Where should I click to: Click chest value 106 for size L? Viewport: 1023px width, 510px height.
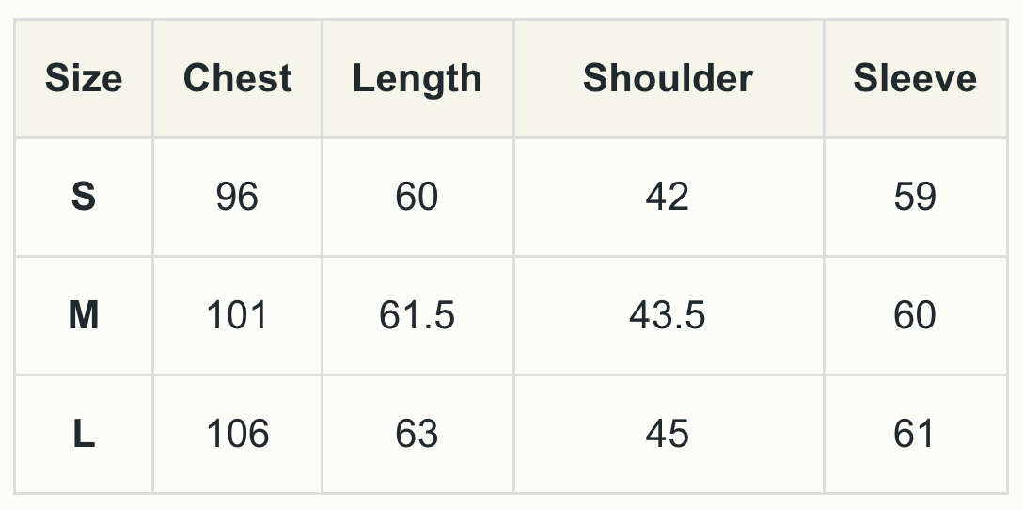(237, 434)
